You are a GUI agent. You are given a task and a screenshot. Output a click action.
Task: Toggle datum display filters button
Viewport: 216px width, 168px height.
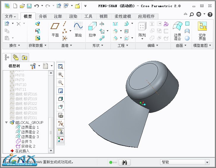point(60,123)
